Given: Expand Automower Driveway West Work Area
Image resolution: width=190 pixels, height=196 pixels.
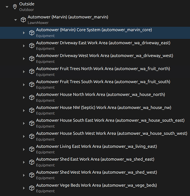Looking at the screenshot, I should pyautogui.click(x=24, y=59).
